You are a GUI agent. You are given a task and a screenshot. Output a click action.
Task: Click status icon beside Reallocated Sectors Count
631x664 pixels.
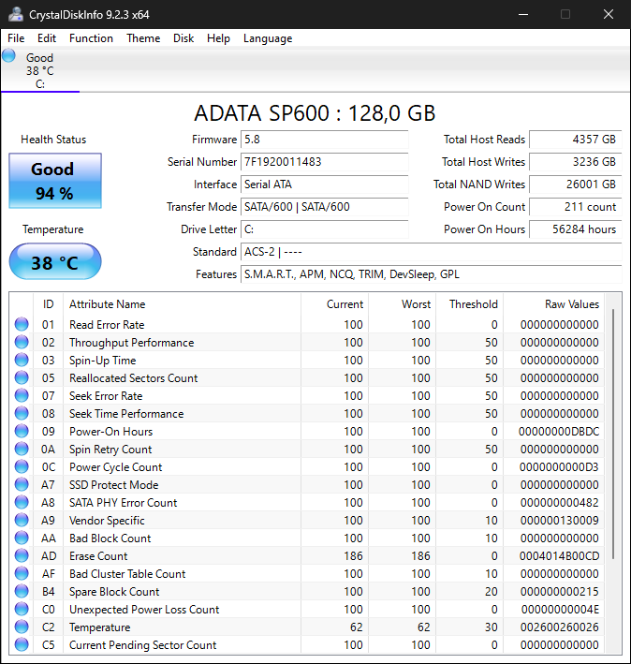[22, 378]
